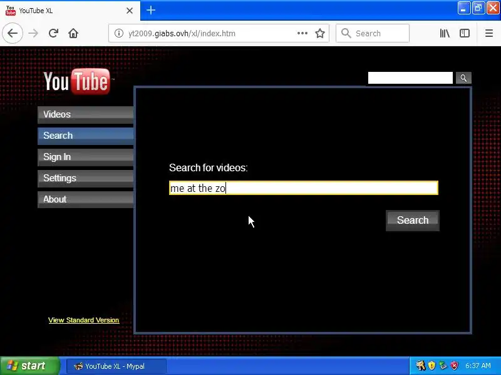The width and height of the screenshot is (501, 375).
Task: Open a new tab with plus button
Action: pos(151,11)
